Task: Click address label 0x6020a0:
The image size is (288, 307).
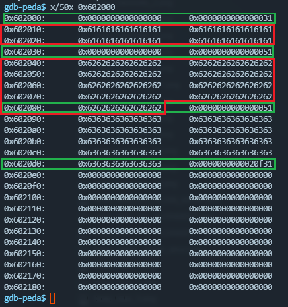Action: click(24, 130)
